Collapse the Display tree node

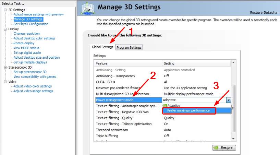click(5, 29)
